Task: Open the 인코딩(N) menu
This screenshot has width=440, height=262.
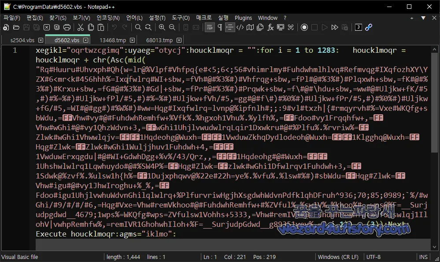Action: coord(108,18)
